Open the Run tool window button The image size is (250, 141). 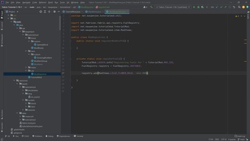point(16,136)
